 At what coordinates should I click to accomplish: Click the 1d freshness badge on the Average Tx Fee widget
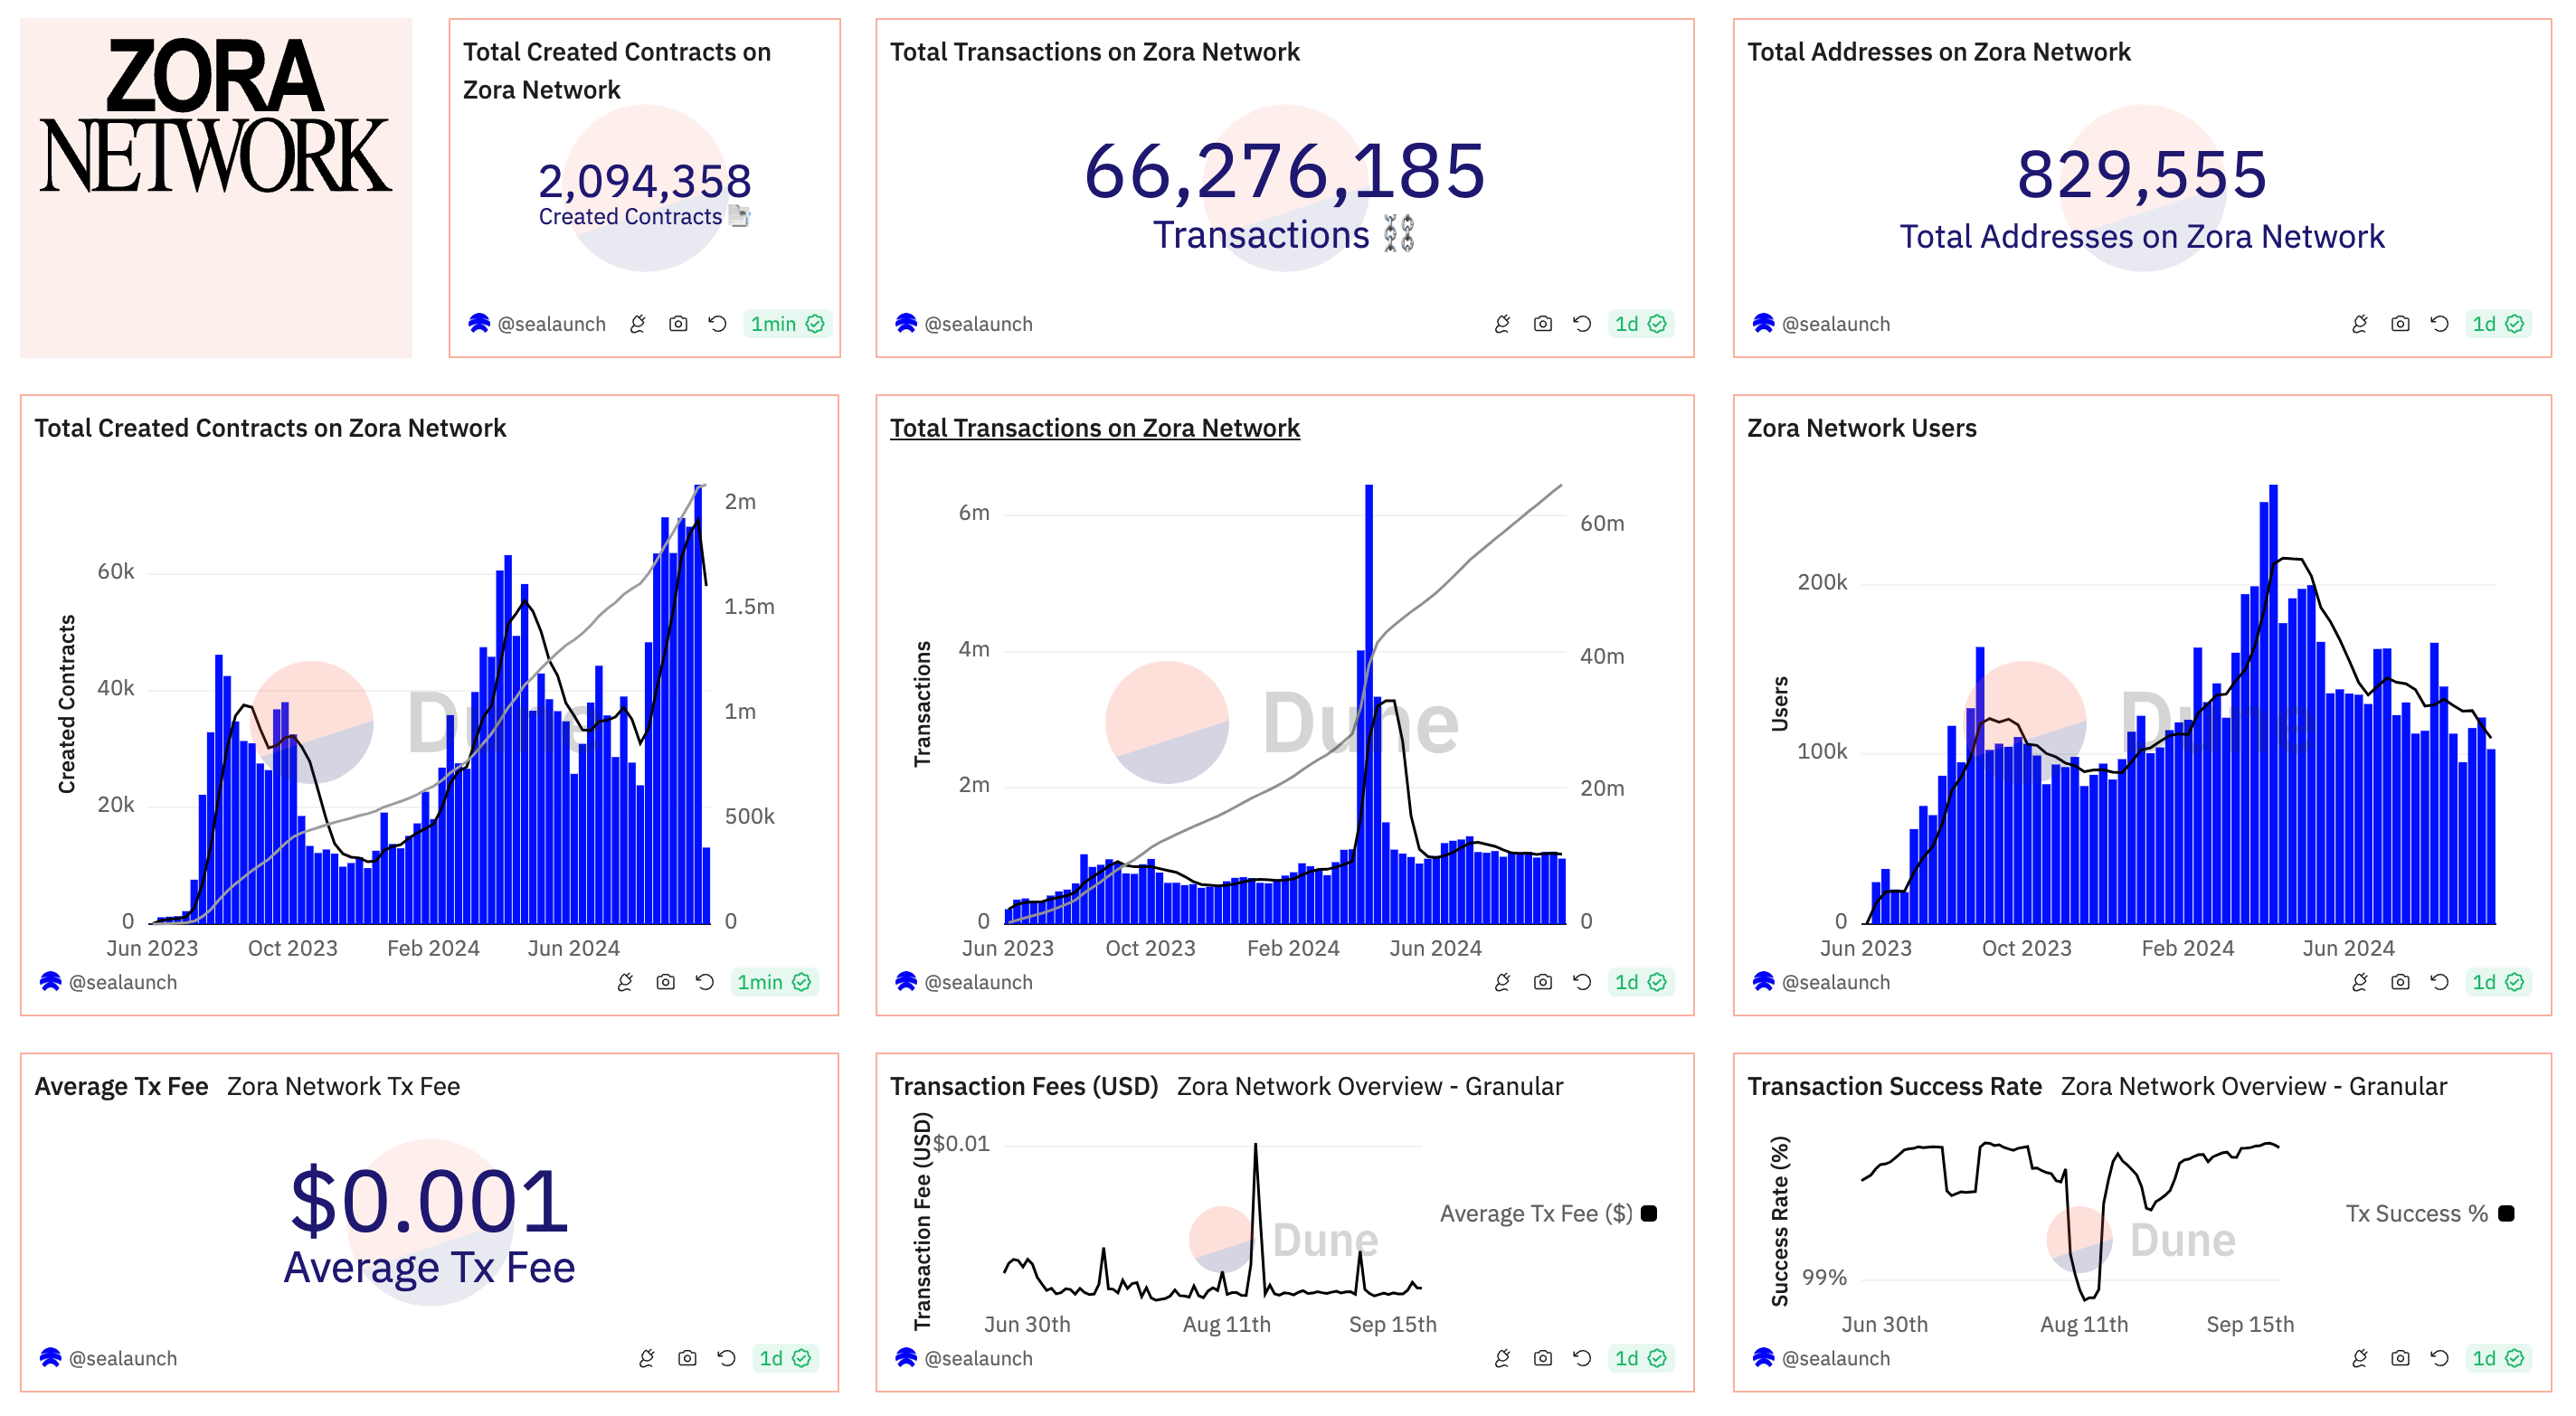tap(784, 1358)
